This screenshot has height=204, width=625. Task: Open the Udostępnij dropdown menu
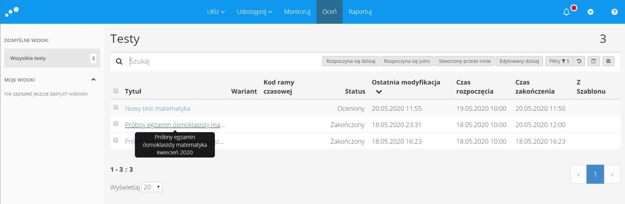point(254,12)
